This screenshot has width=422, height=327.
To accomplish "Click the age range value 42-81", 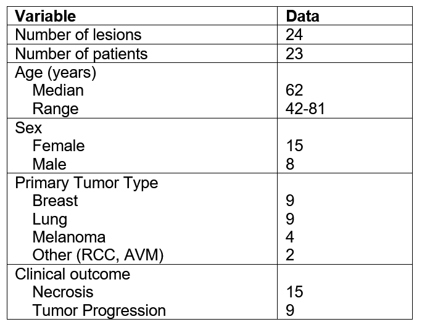I will tap(305, 109).
